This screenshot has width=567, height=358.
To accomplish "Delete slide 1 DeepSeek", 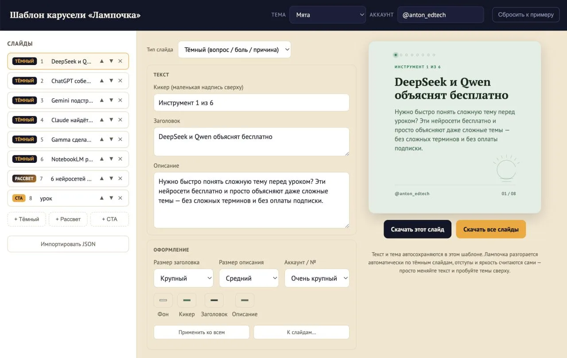I will (120, 61).
